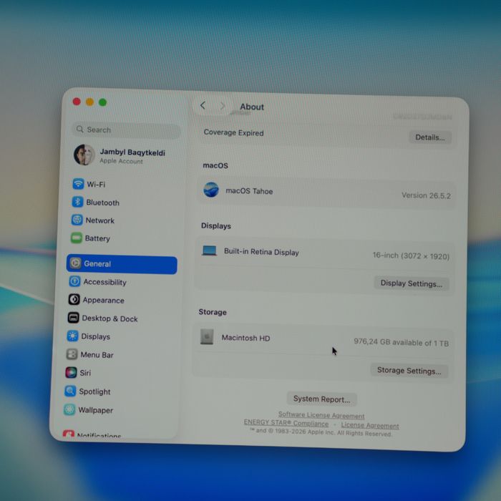Click the Displays sun icon in sidebar

(x=72, y=336)
